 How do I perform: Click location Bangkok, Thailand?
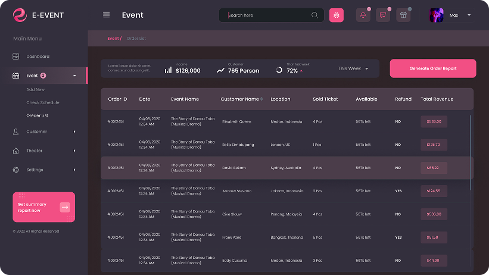click(x=286, y=237)
